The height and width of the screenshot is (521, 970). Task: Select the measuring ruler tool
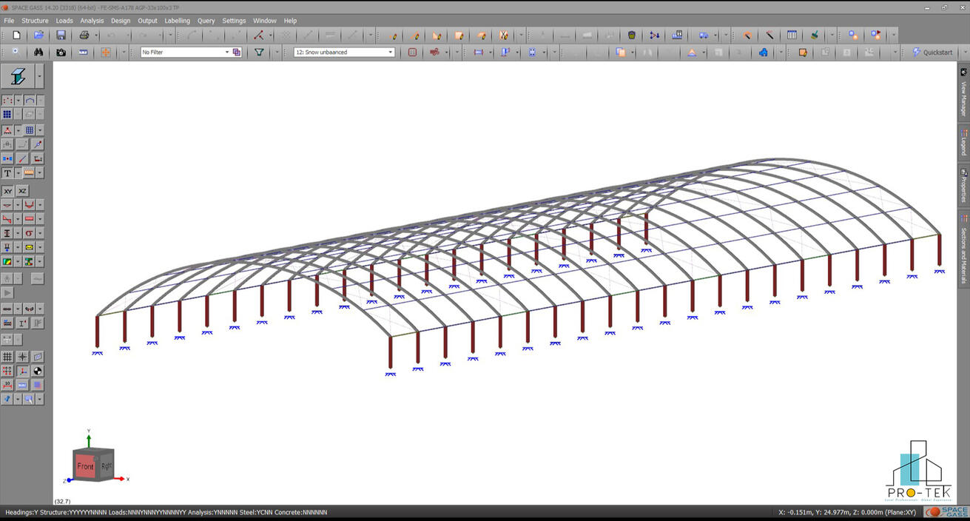pyautogui.click(x=83, y=53)
